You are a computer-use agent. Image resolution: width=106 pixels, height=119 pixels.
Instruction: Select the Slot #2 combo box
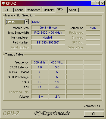[x=17, y=22]
